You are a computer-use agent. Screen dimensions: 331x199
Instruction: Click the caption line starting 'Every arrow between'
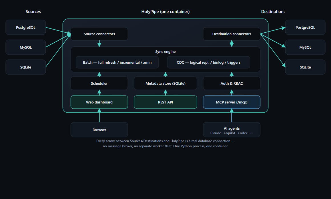pyautogui.click(x=165, y=141)
